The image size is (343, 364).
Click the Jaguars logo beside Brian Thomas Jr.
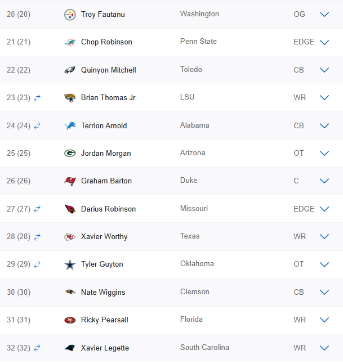[70, 98]
